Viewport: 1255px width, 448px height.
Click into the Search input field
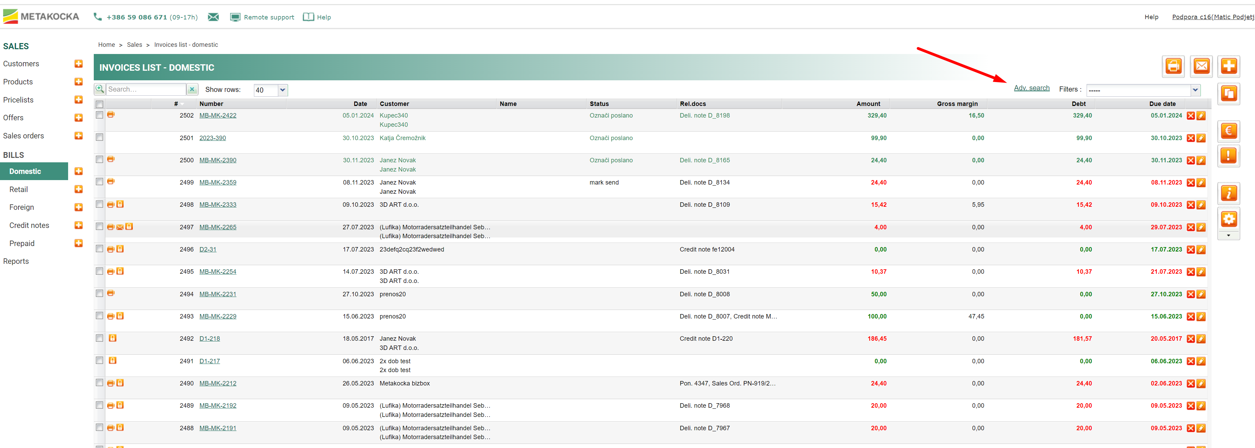tap(145, 90)
